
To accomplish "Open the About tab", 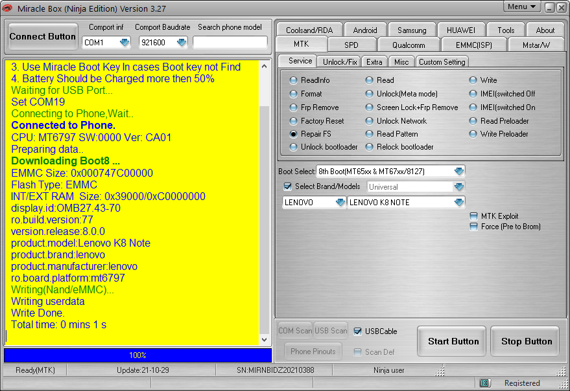I will click(x=545, y=30).
